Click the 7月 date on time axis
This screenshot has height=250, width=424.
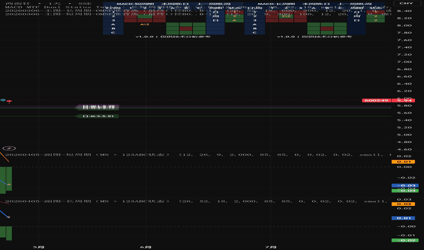tap(271, 247)
